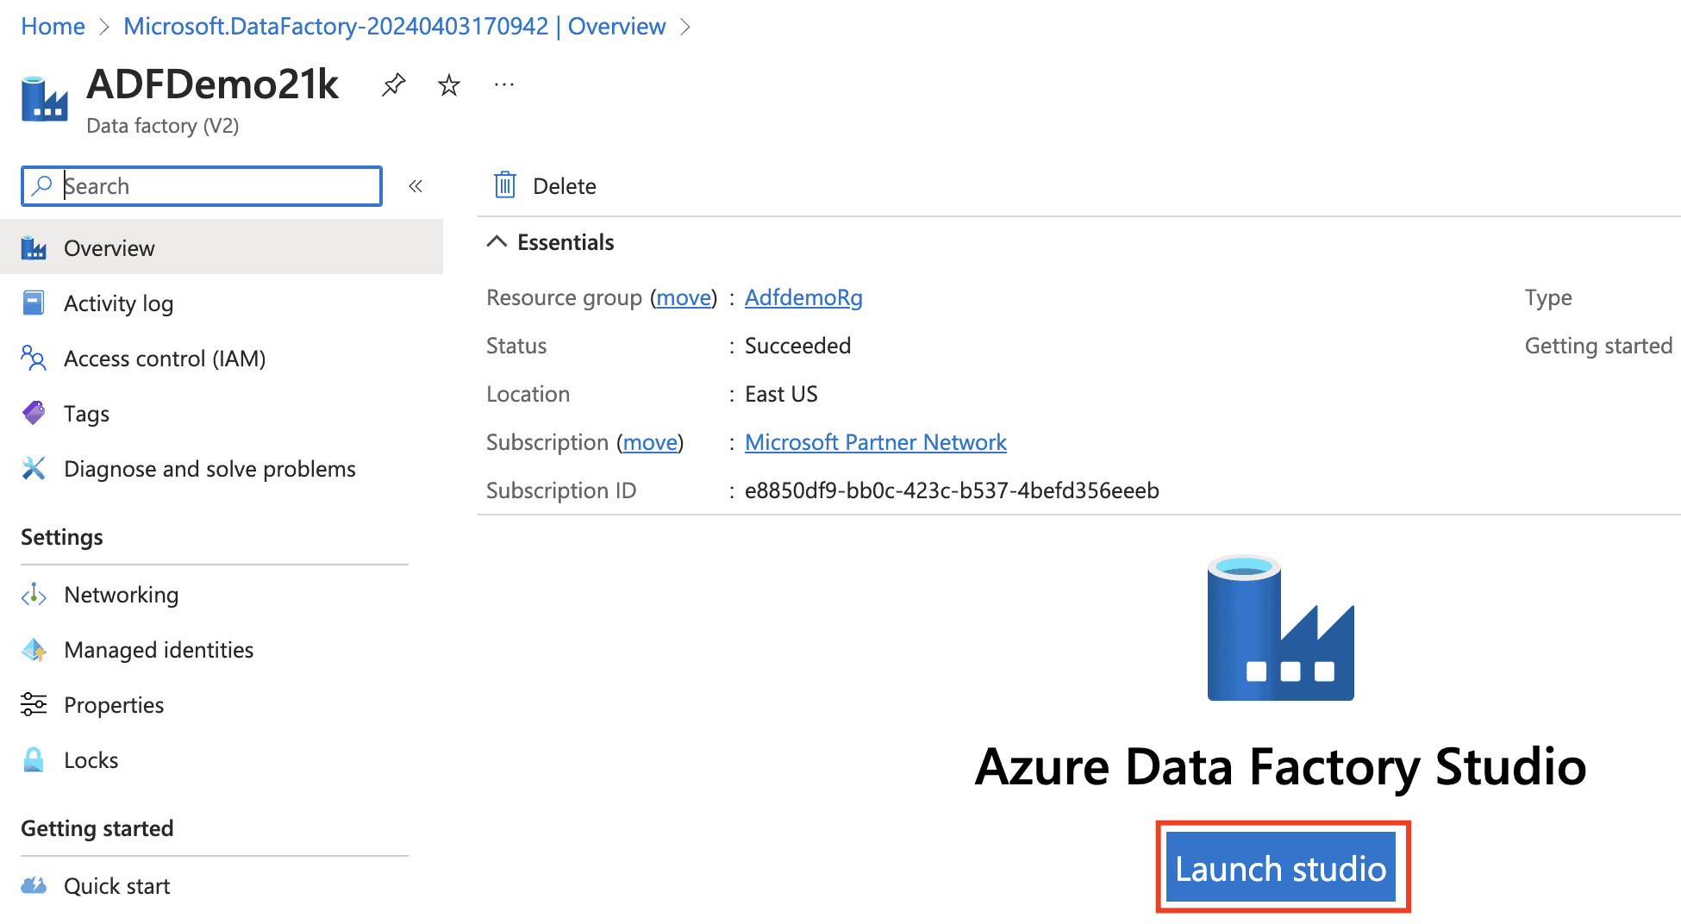The image size is (1681, 924).
Task: Click the Tags icon in sidebar
Action: pos(34,414)
